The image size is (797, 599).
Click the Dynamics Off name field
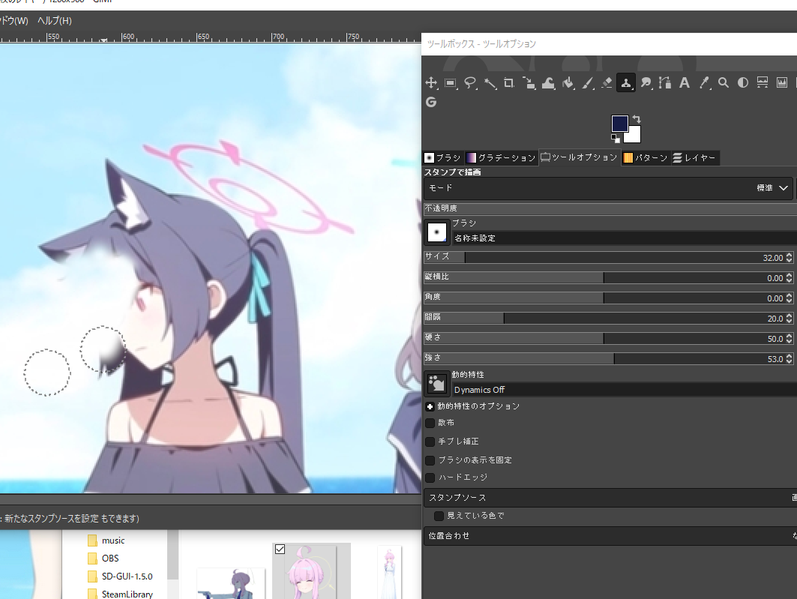[625, 390]
